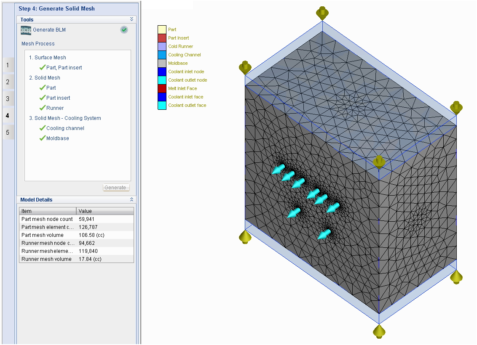Screen dimensions: 477x345
Task: Click the yellow cone marker at mesh top corner
Action: click(x=322, y=13)
